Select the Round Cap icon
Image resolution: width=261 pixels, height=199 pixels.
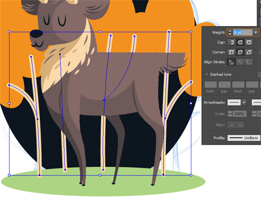(x=240, y=42)
